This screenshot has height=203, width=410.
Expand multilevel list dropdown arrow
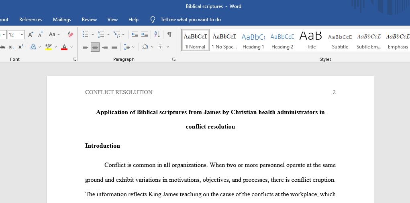click(x=123, y=34)
